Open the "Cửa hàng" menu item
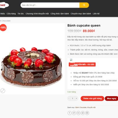 point(11,14)
